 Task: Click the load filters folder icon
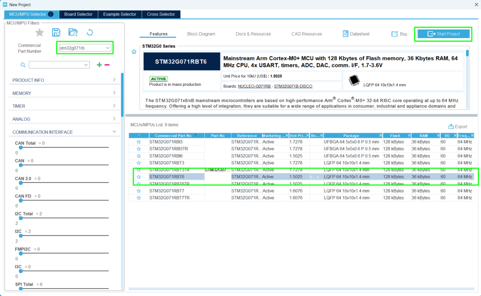pos(73,32)
